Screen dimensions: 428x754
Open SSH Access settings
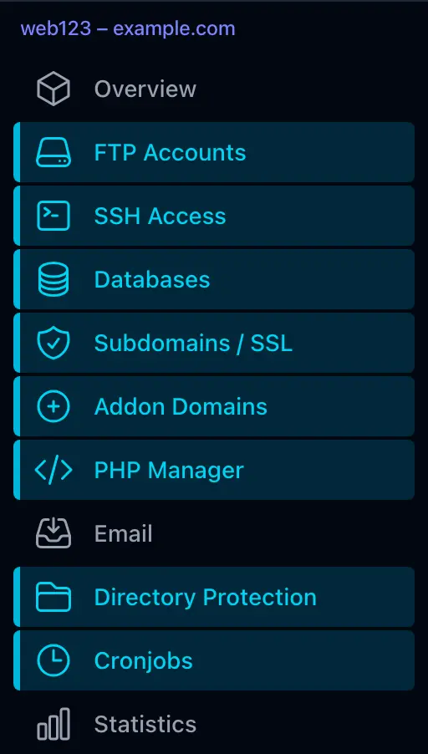pos(214,216)
